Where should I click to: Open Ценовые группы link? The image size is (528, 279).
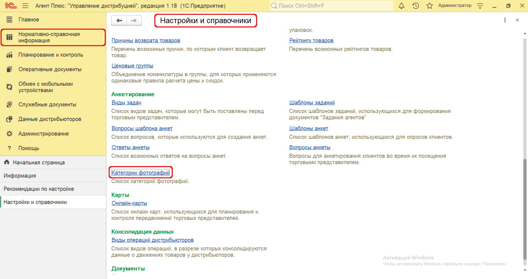132,66
